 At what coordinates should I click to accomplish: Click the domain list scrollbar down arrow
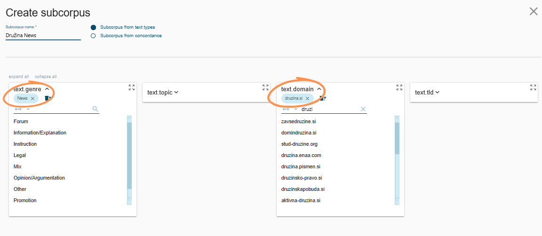pos(397,200)
